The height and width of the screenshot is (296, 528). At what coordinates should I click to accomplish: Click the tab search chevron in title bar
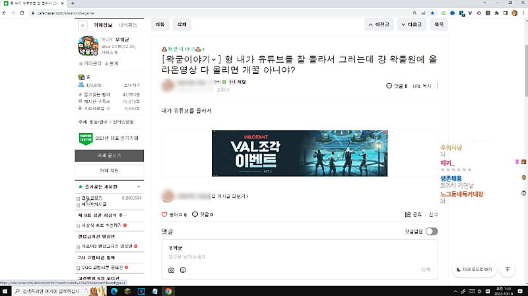[484, 3]
